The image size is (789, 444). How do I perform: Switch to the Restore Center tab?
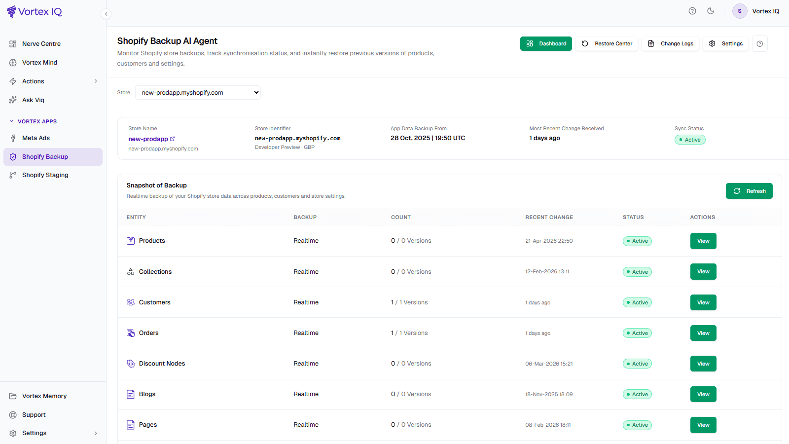pos(607,43)
